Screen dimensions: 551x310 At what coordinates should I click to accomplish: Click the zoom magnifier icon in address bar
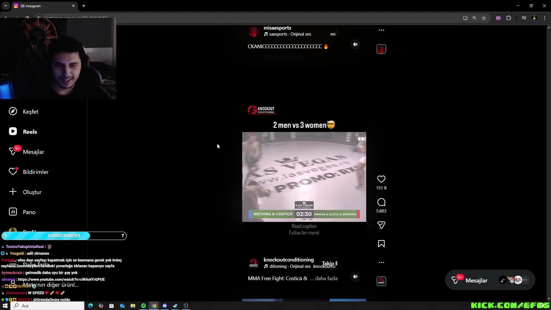coord(474,18)
